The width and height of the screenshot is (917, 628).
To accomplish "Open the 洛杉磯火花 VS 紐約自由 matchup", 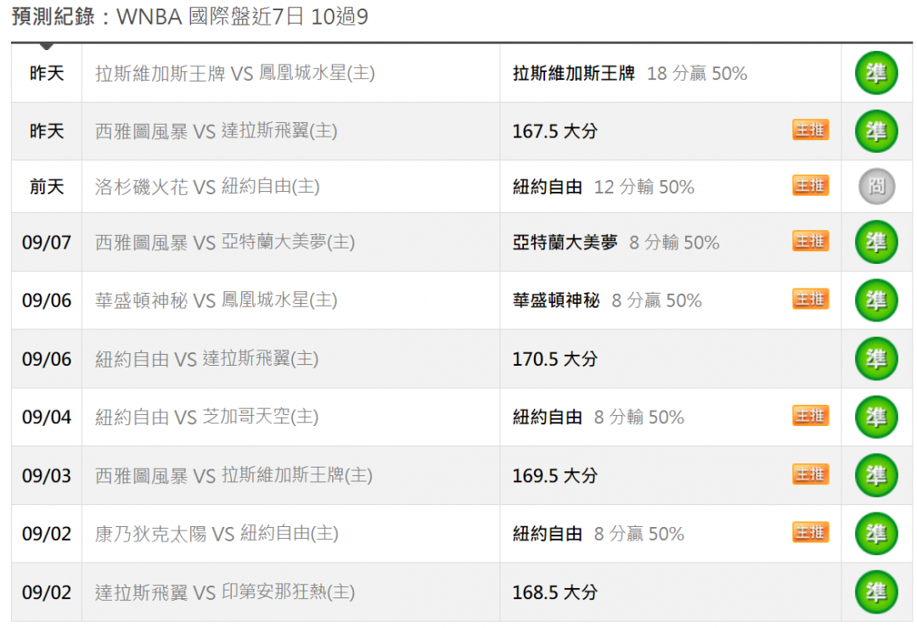I will (x=208, y=187).
